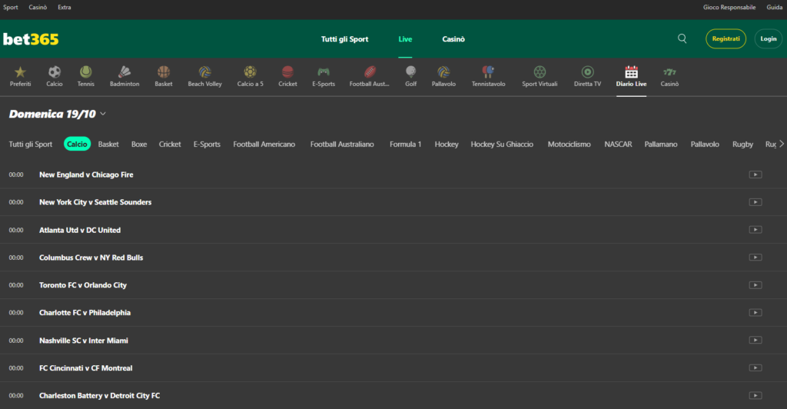Expand the Domenica 19/10 date dropdown

pos(103,114)
